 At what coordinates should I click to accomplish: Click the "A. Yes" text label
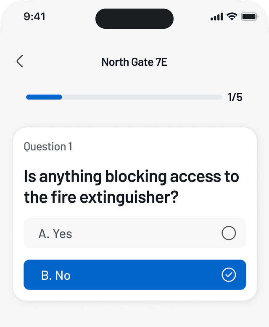pos(55,233)
